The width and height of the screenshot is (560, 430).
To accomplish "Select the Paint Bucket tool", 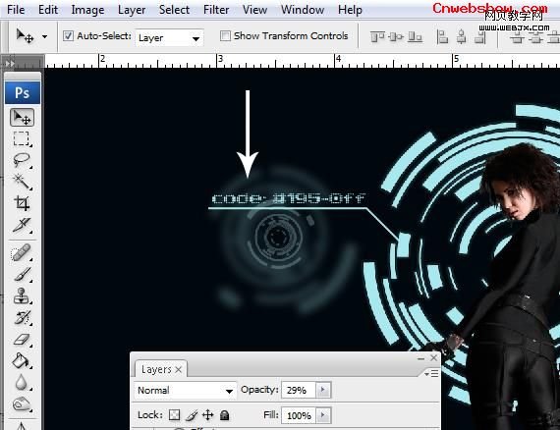I will coord(22,360).
